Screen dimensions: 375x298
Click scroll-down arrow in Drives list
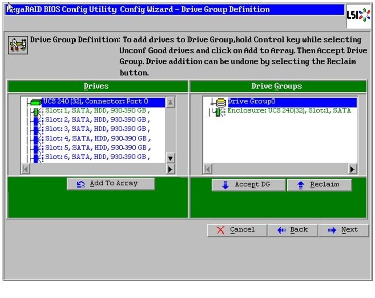click(170, 158)
